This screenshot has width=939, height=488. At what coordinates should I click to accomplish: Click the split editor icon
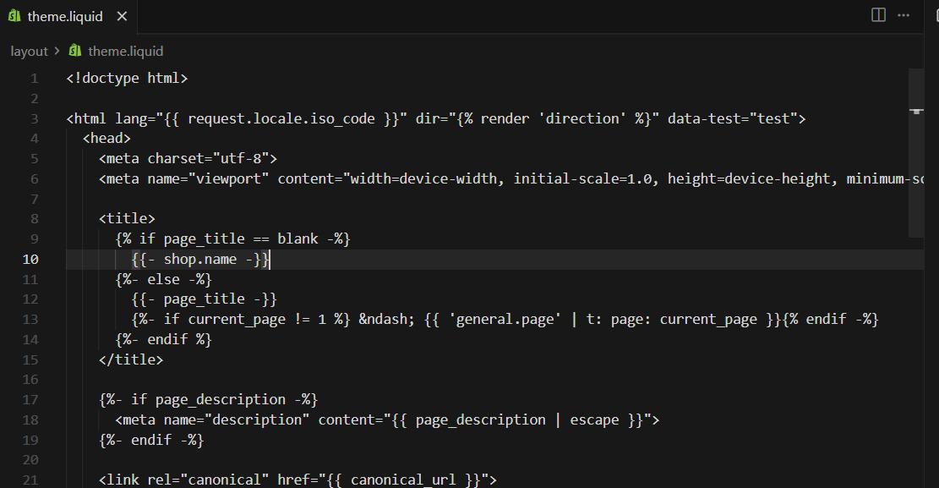point(878,15)
